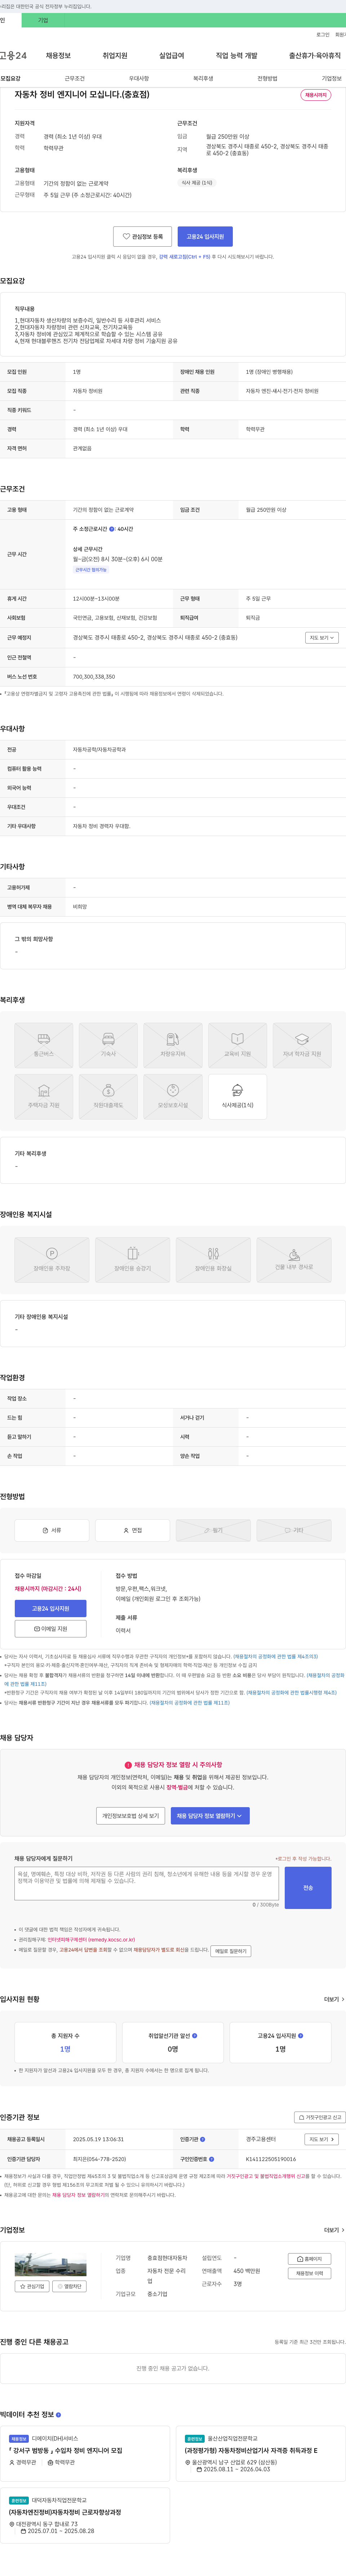Click the 거짓구인광고 신고 button
Viewport: 346px width, 2576px height.
320,2117
